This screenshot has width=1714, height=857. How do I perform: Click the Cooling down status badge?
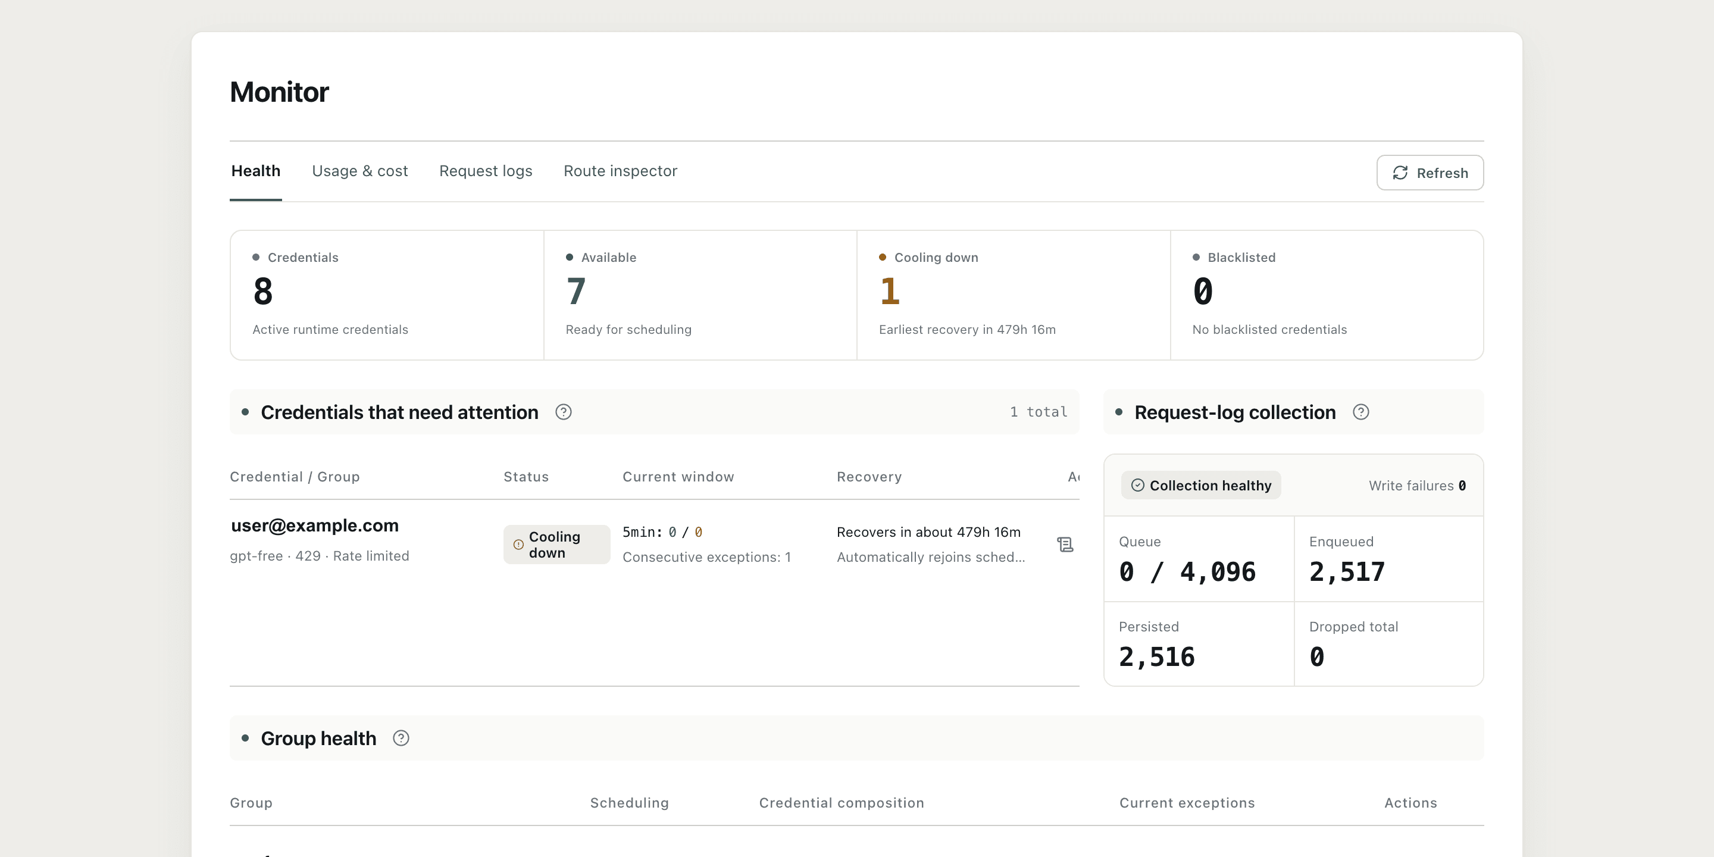pyautogui.click(x=556, y=545)
